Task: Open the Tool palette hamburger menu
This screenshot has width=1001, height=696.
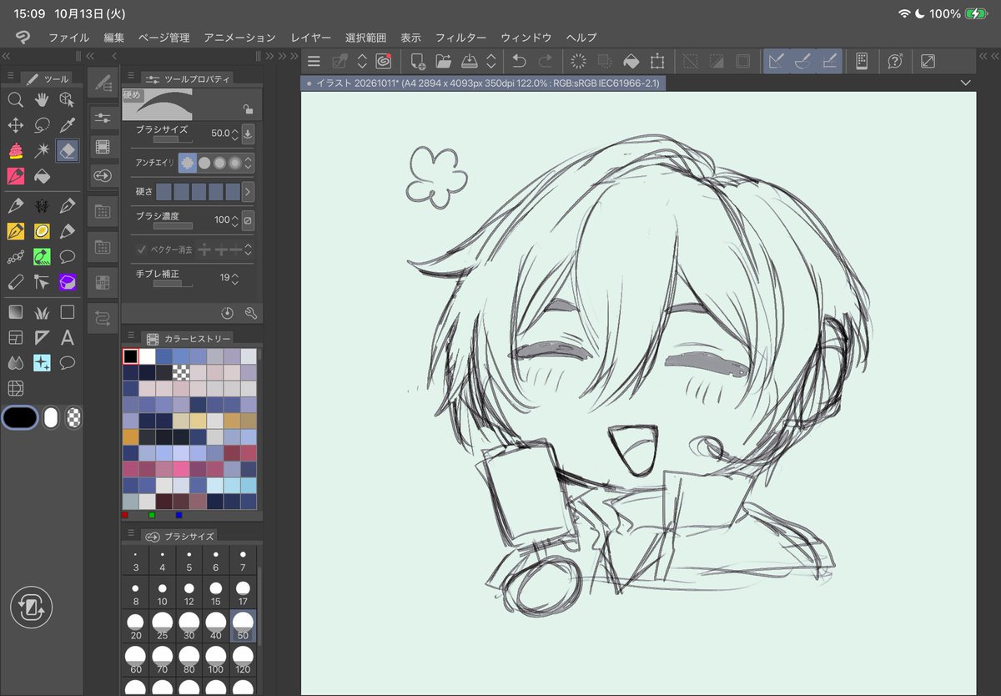Action: tap(10, 77)
